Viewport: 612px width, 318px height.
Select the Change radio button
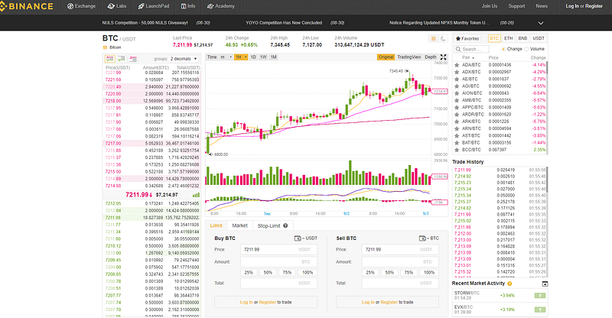(x=503, y=49)
